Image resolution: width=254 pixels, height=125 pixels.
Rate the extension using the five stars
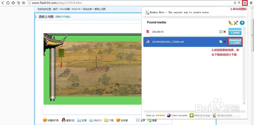160,115
